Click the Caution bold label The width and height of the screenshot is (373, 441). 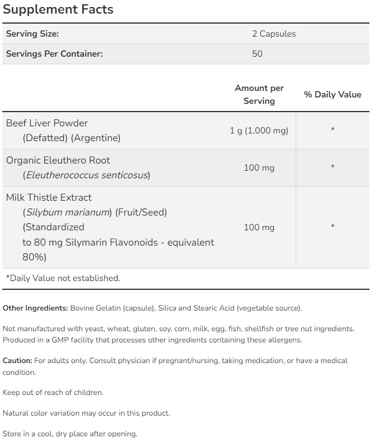point(17,360)
